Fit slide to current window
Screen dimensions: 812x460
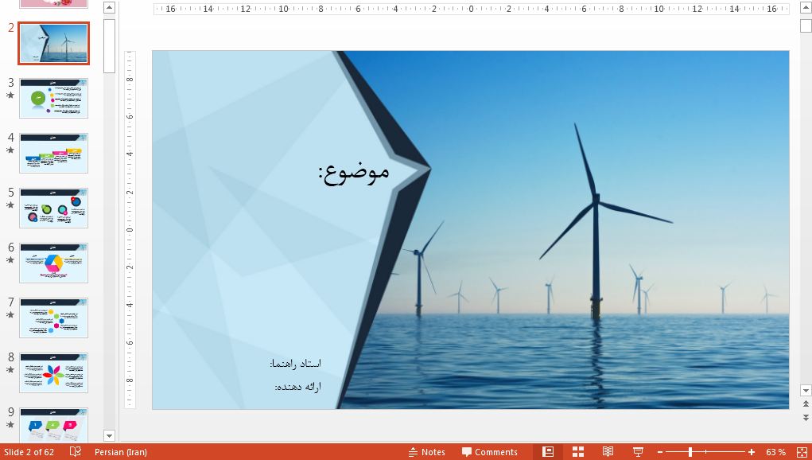click(x=802, y=451)
